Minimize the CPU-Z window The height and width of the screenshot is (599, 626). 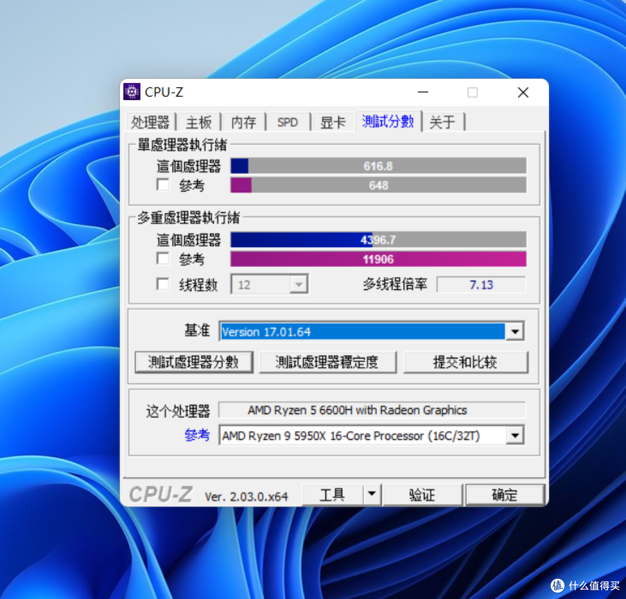[x=423, y=92]
